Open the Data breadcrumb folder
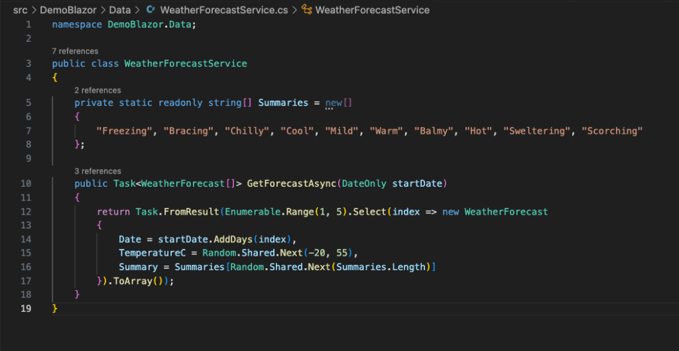The image size is (679, 351). click(x=119, y=10)
